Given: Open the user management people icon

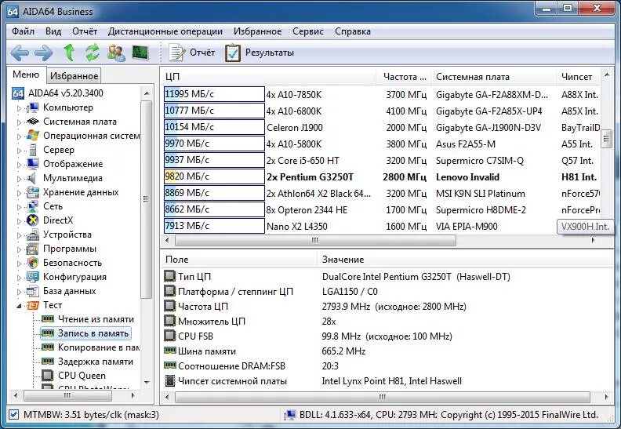Looking at the screenshot, I should click(116, 53).
